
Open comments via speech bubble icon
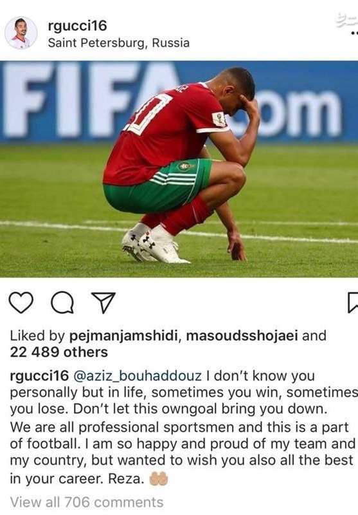(x=62, y=302)
